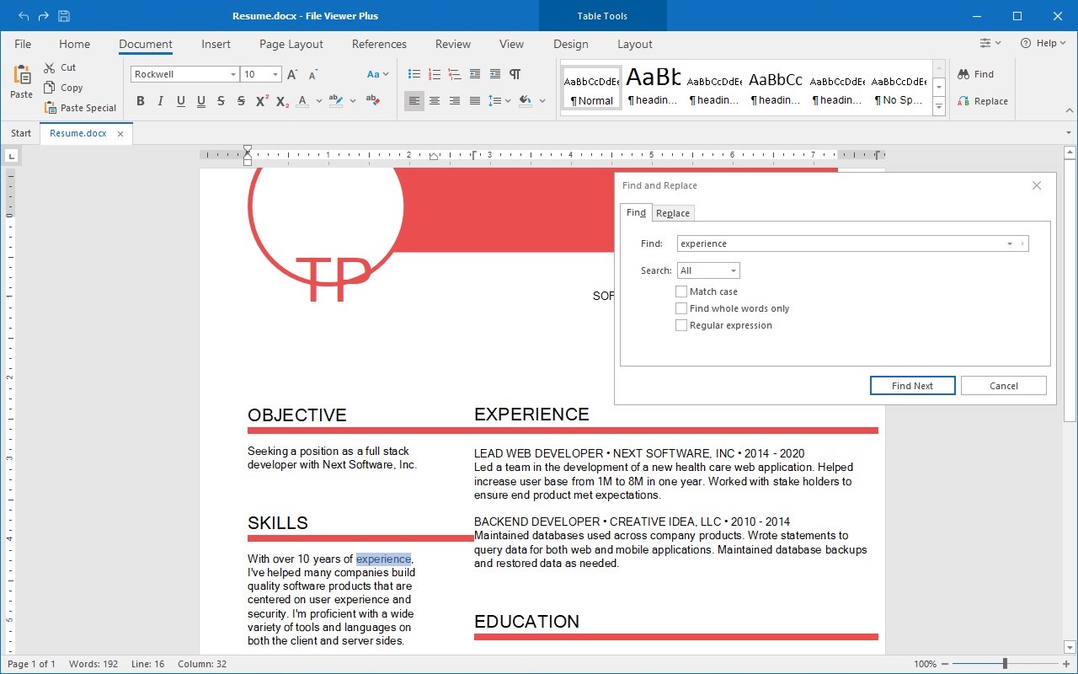1078x674 pixels.
Task: Decrease paragraph indent
Action: 475,74
